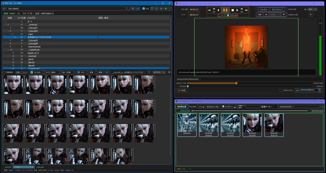326x173 pixels.
Task: Select the 0001（5） edit tab
Action: [x=181, y=169]
